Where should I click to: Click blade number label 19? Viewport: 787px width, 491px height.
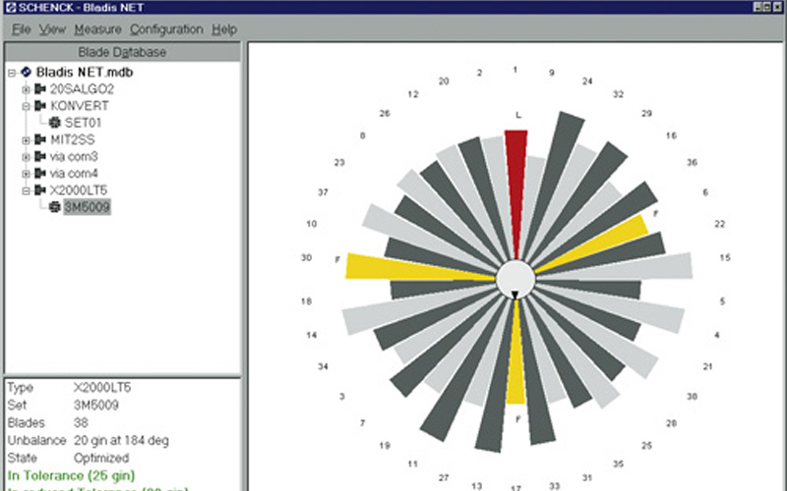(x=385, y=446)
